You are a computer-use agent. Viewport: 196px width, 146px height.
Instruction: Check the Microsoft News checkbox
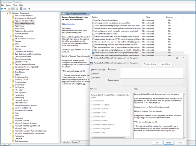91,117
